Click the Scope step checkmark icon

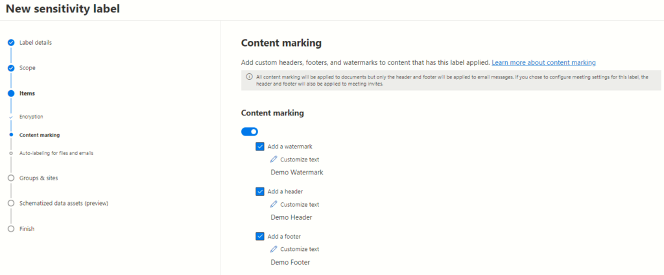click(11, 68)
